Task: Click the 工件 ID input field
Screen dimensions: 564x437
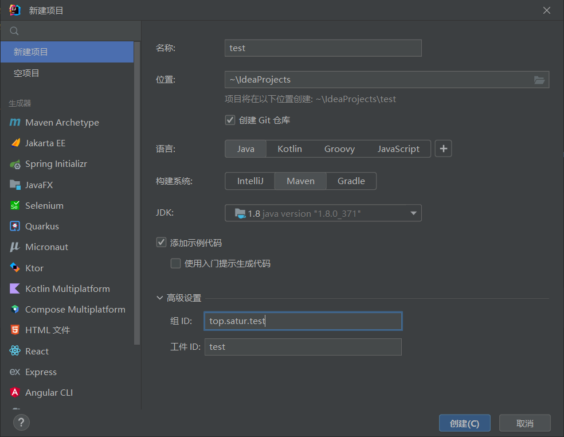Action: pyautogui.click(x=303, y=346)
